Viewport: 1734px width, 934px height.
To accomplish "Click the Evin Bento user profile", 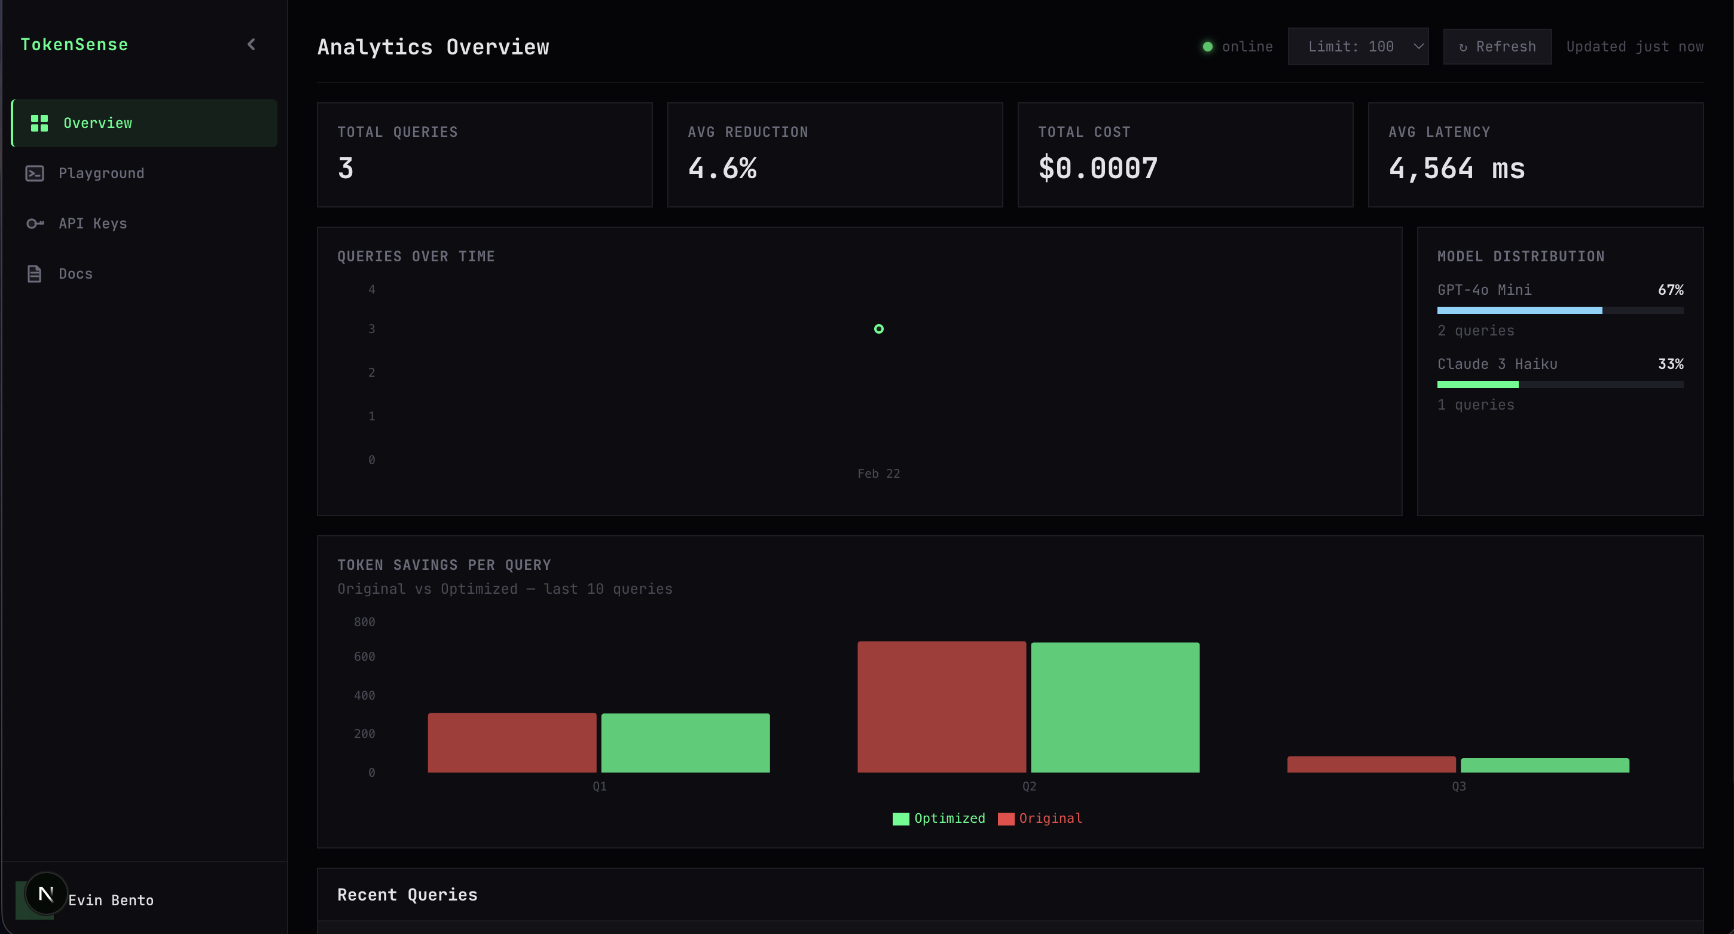I will 111,901.
